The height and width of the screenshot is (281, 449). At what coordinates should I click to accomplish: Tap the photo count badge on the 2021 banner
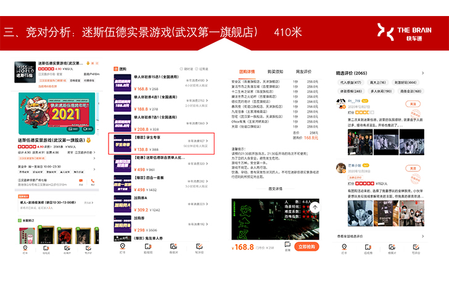tap(73, 129)
